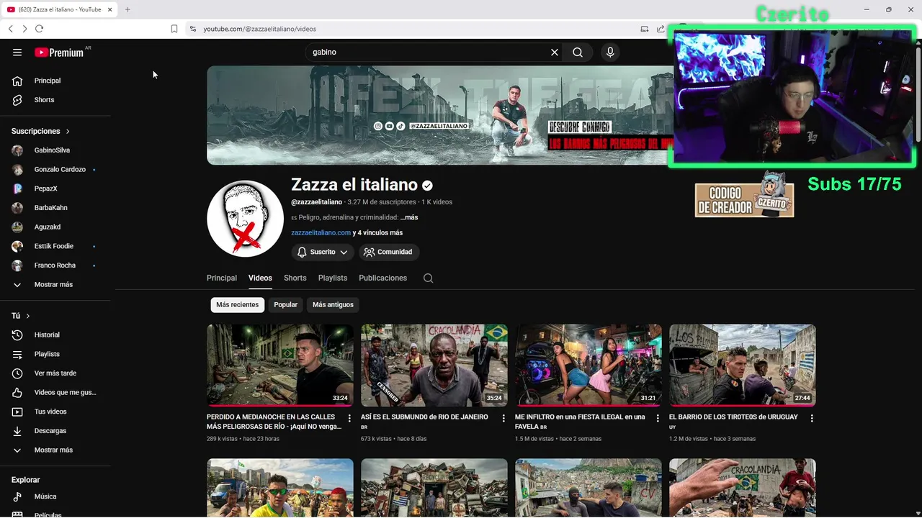Play EL BARRIO DE LOS TIROTEOS thumbnail
This screenshot has height=518, width=922.
click(x=743, y=365)
